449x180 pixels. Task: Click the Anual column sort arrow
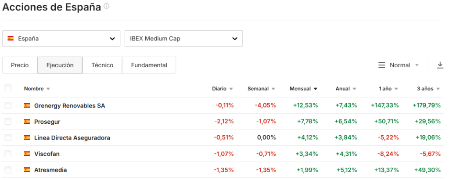click(354, 89)
